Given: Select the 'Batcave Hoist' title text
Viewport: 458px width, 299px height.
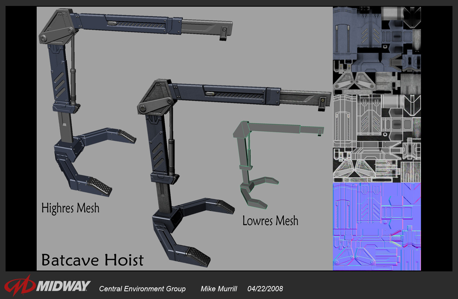Looking at the screenshot, I should (x=93, y=260).
